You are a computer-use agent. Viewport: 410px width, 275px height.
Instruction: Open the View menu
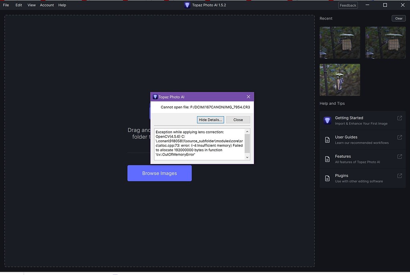click(31, 5)
